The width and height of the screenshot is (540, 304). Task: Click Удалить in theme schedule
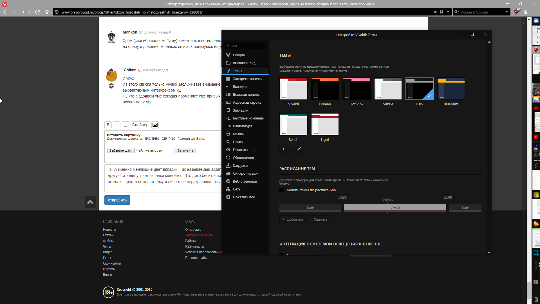coord(318,219)
